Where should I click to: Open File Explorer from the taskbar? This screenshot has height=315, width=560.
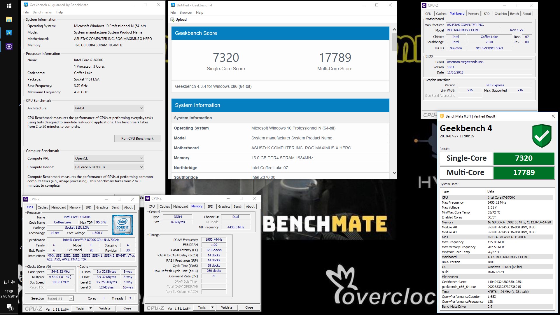pyautogui.click(x=9, y=20)
